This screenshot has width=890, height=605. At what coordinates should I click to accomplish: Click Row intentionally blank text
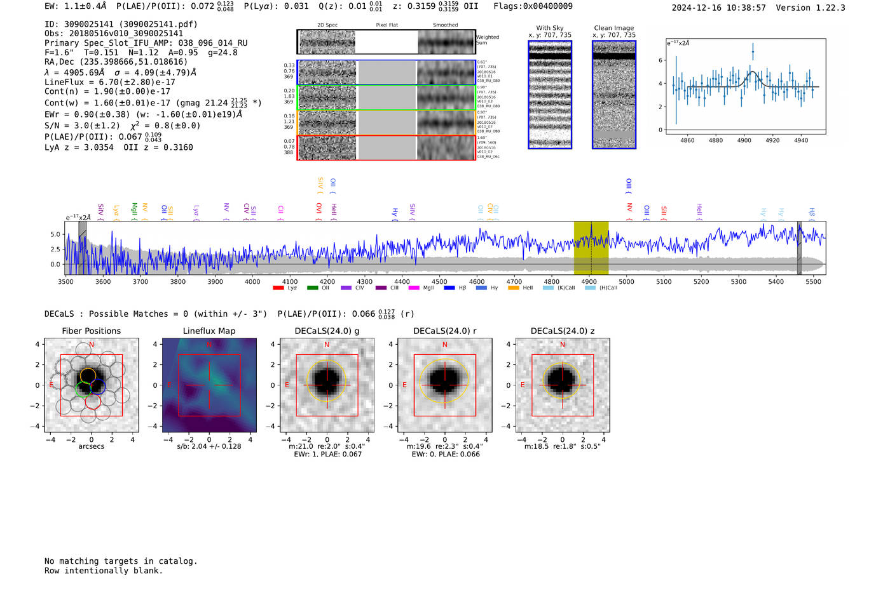tap(104, 571)
